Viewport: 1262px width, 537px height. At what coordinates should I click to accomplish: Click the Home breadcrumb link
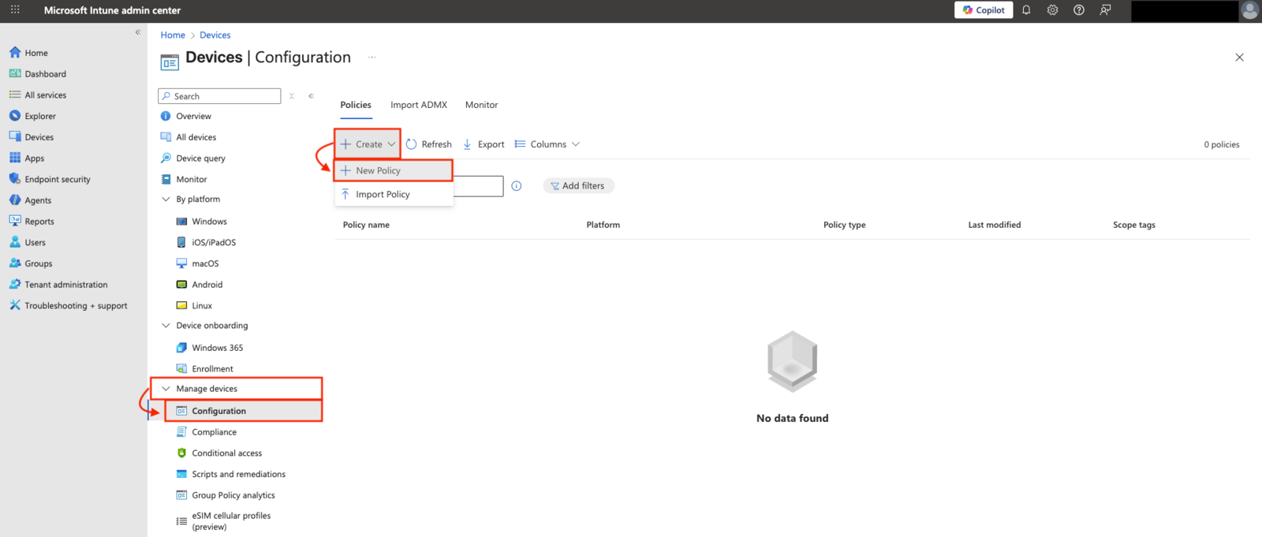[173, 35]
